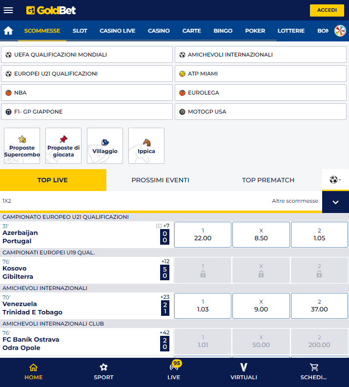Bet on Portugal at odds 1.05
349x387 pixels.
point(319,234)
